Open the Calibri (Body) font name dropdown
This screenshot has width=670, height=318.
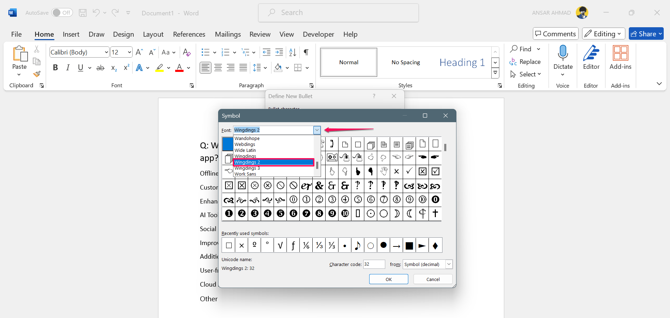[x=106, y=52]
